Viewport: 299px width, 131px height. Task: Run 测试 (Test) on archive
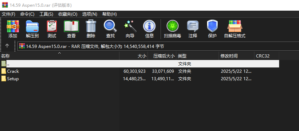point(52,26)
